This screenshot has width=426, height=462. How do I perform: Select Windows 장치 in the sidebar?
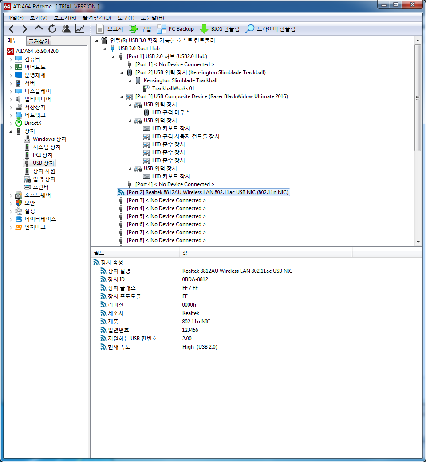point(49,139)
